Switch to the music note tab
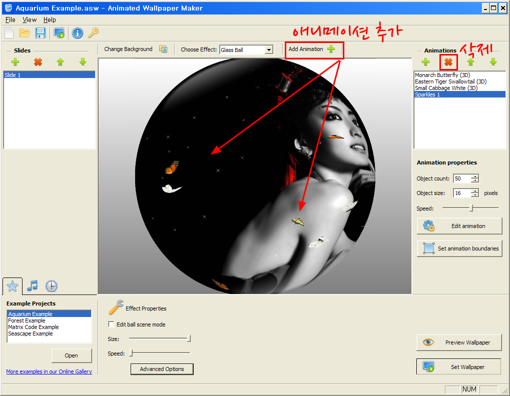 (x=32, y=286)
